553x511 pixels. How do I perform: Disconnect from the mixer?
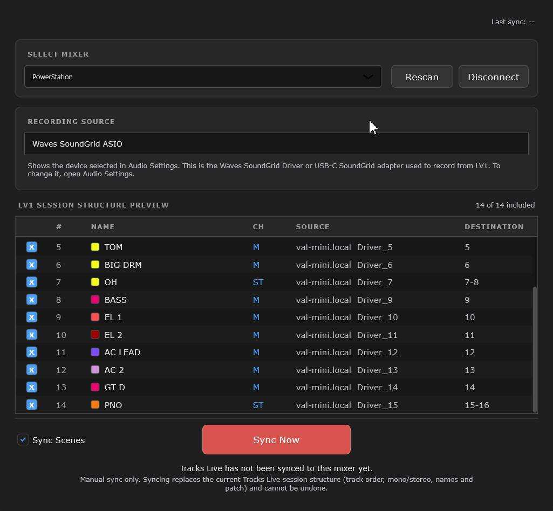pos(493,77)
